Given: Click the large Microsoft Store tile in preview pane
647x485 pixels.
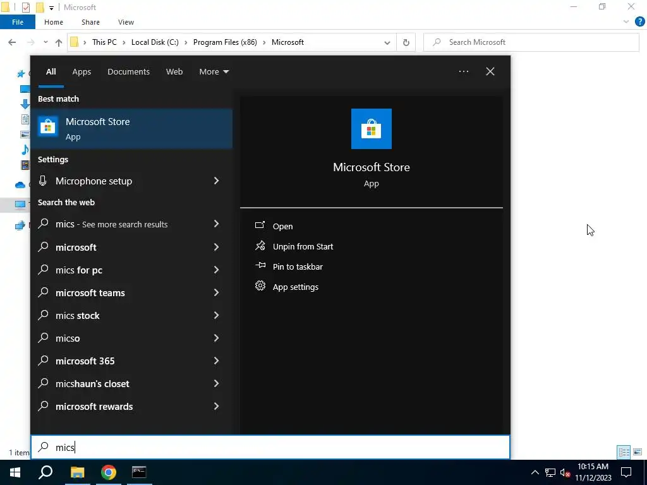Looking at the screenshot, I should tap(371, 129).
